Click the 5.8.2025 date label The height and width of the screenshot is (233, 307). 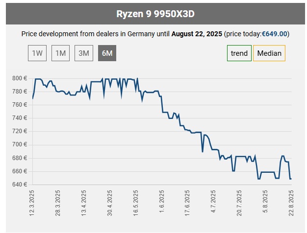tap(265, 201)
